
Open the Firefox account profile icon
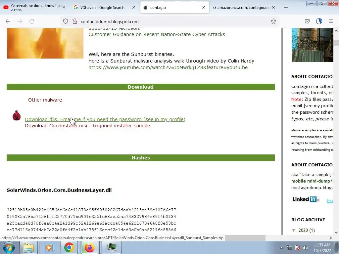point(319,21)
